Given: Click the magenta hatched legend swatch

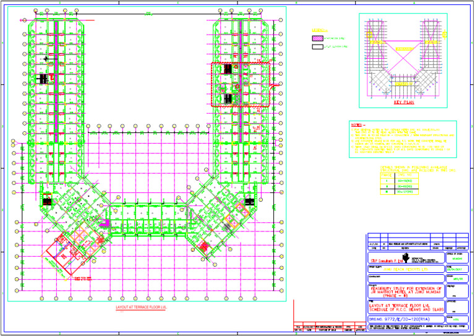Looking at the screenshot, I should click(x=317, y=38).
